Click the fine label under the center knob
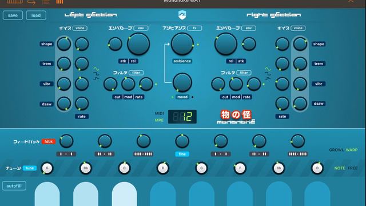366x206 pixels. [x=182, y=154]
